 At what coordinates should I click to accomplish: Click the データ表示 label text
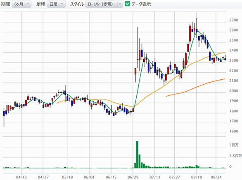(141, 4)
